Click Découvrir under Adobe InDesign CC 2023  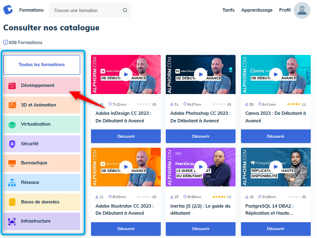tap(126, 136)
